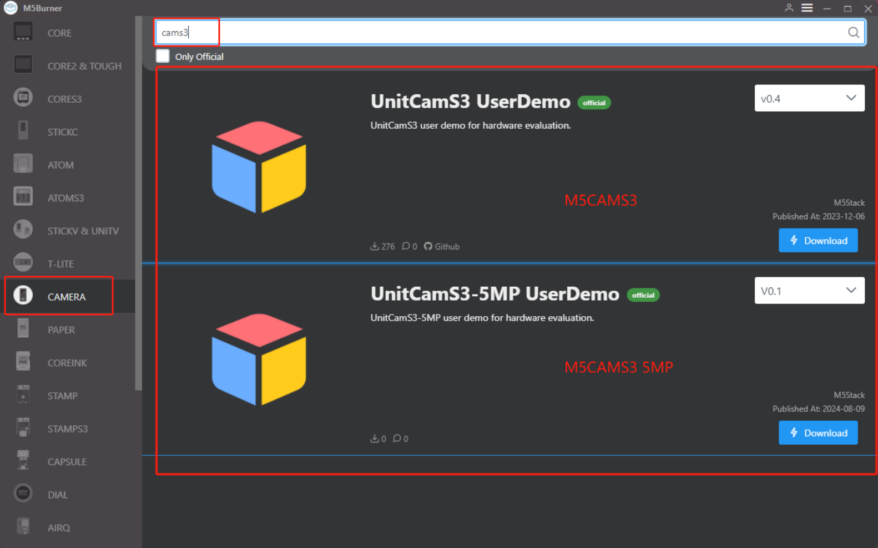Click the official badge beside UnitCamS3 UserDemo
878x548 pixels.
[594, 103]
